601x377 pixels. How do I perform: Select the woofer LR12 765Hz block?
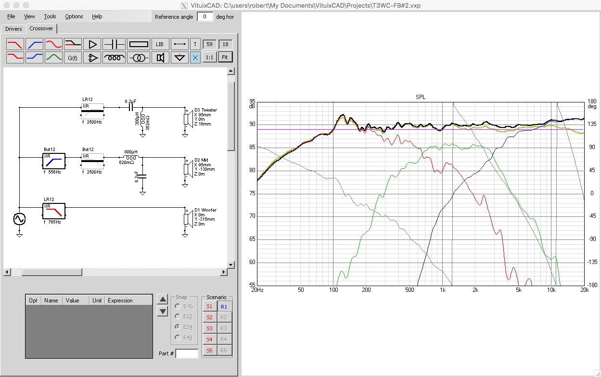click(53, 211)
